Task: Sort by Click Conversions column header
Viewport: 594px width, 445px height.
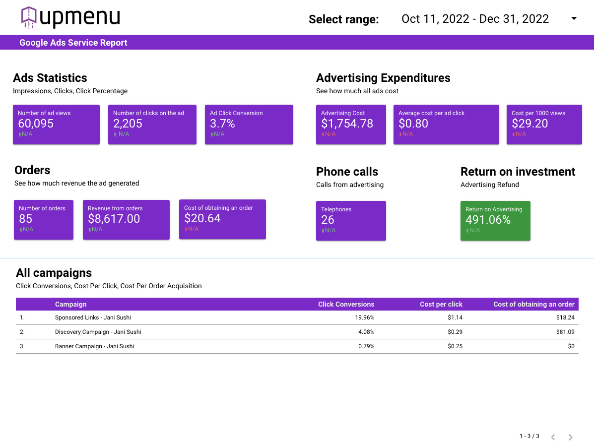Action: click(x=346, y=304)
